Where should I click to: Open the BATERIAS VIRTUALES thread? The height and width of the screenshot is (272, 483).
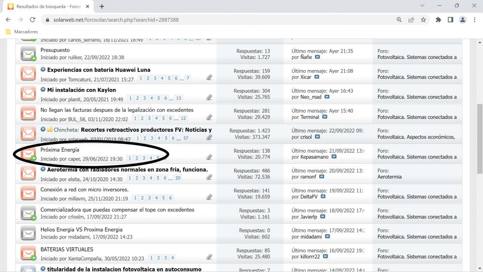(x=67, y=249)
